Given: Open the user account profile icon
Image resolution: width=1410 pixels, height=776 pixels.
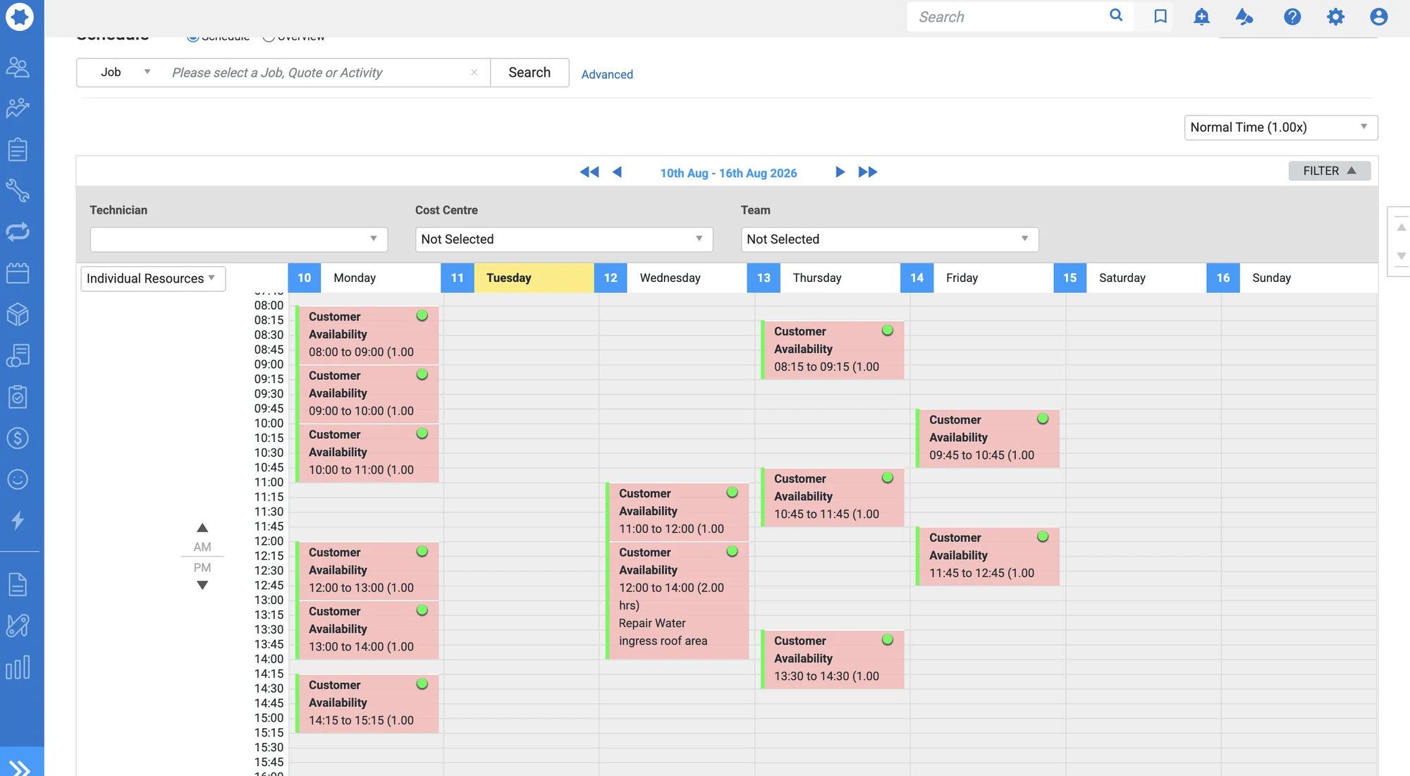Looking at the screenshot, I should (x=1379, y=16).
